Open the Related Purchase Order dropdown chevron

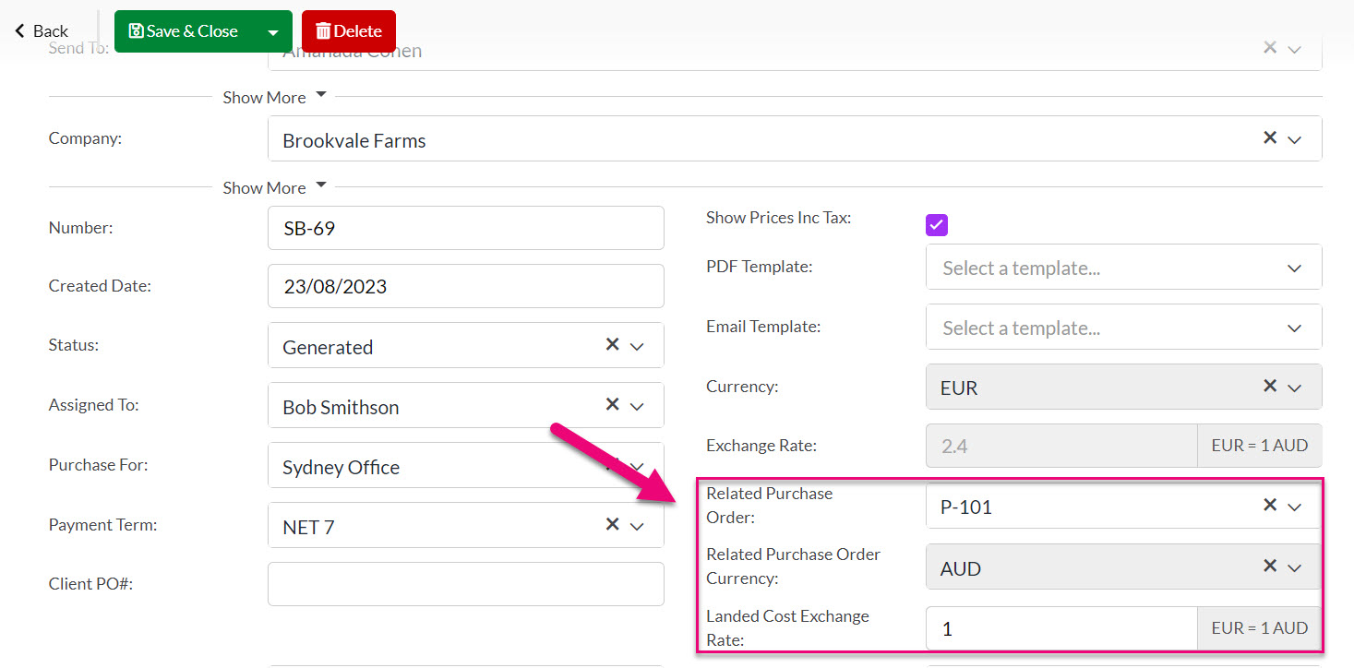[1295, 507]
